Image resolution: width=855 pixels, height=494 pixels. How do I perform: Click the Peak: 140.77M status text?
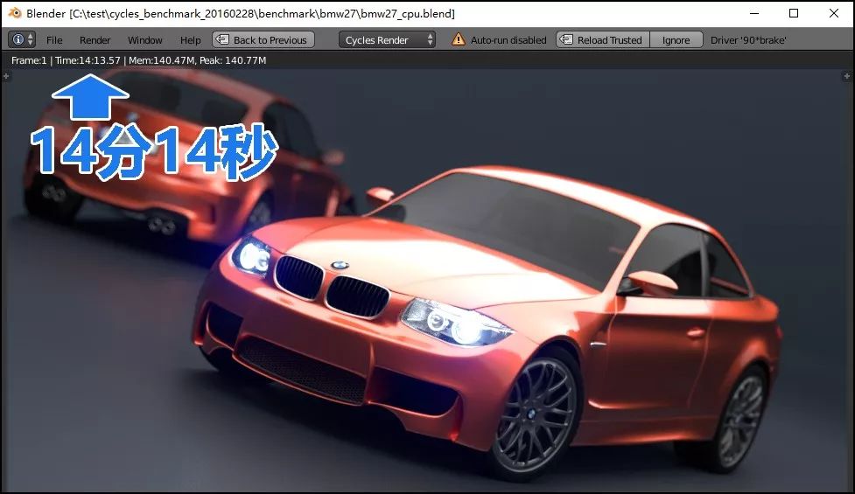(233, 60)
